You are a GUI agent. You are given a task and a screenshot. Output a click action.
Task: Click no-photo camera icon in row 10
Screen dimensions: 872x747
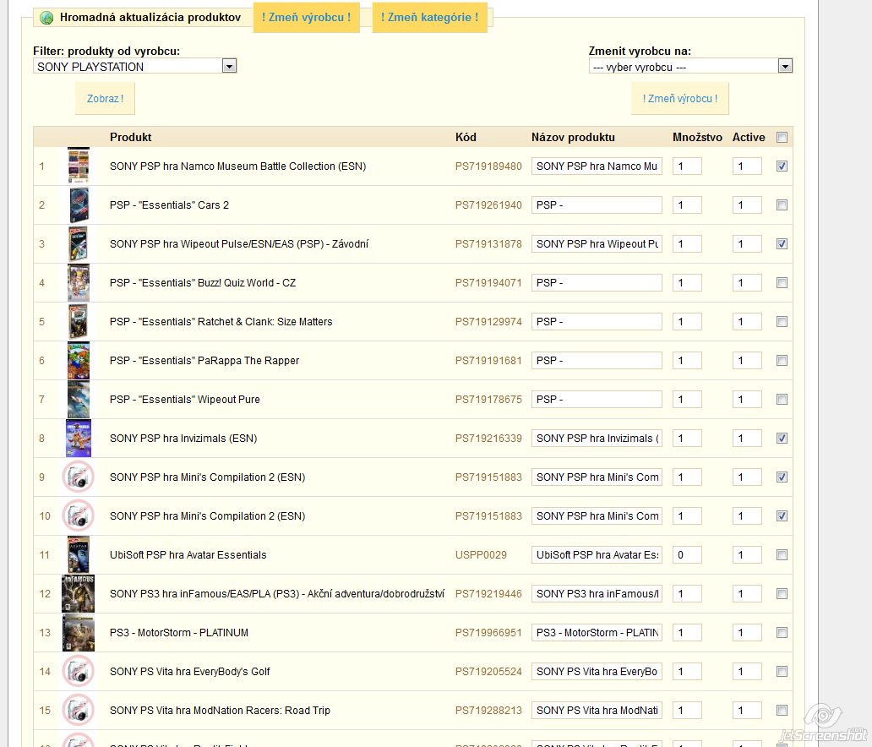click(x=79, y=516)
